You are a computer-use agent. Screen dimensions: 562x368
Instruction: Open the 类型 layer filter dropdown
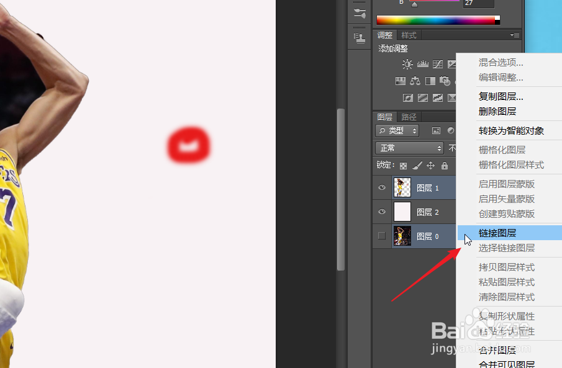pyautogui.click(x=397, y=131)
